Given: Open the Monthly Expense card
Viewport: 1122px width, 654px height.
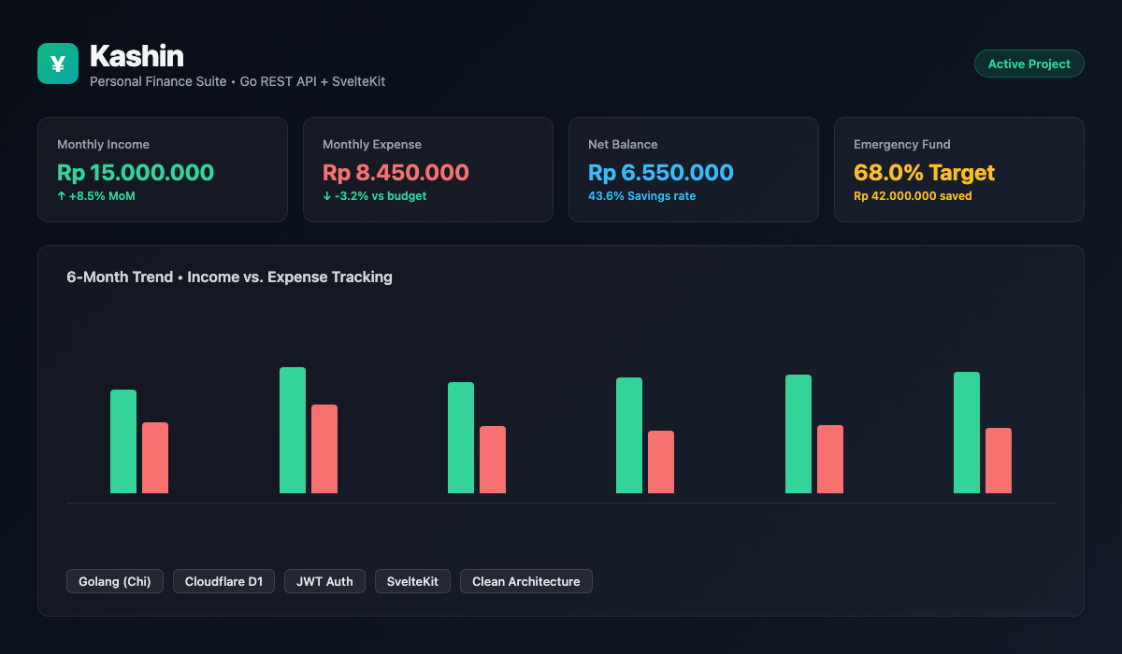Looking at the screenshot, I should 428,169.
